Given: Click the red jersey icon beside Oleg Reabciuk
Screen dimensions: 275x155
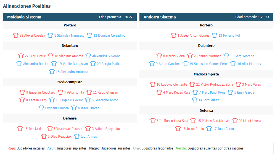Looking at the screenshot, I should pyautogui.click(x=44, y=137).
